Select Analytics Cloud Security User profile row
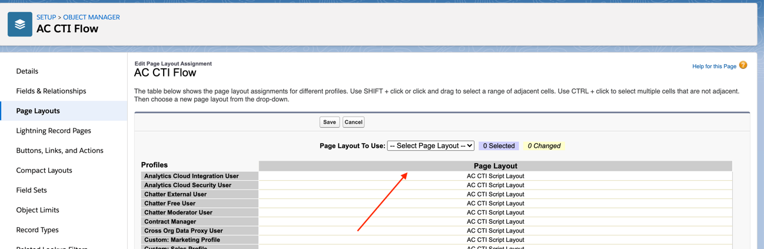The height and width of the screenshot is (249, 764). click(x=200, y=185)
